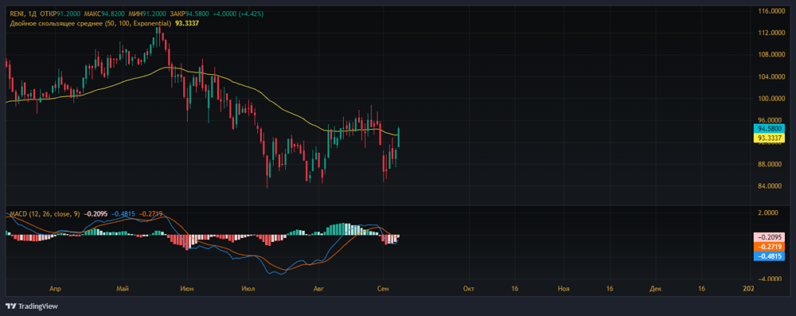Click the Апр label on time axis

pyautogui.click(x=56, y=289)
